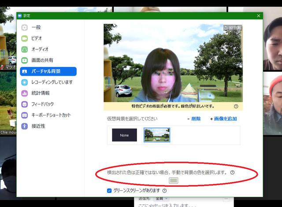Click the 削除 (delete) link
The width and height of the screenshot is (282, 207).
[194, 119]
